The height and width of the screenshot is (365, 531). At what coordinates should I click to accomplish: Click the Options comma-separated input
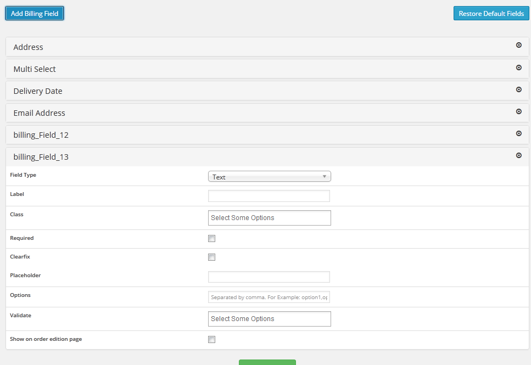point(269,296)
